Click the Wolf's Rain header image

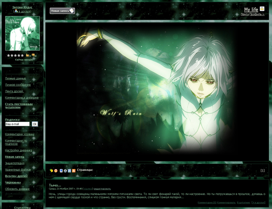[156, 91]
